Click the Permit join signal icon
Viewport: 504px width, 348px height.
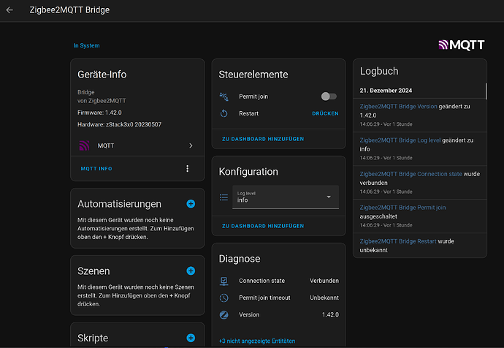pyautogui.click(x=224, y=97)
